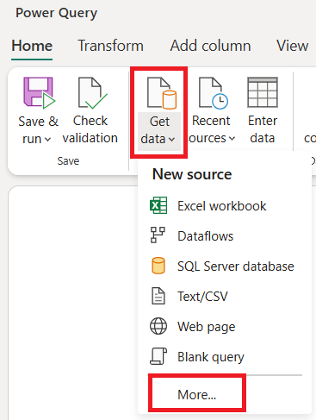Select SQL Server database source
The image size is (316, 420).
coord(225,266)
